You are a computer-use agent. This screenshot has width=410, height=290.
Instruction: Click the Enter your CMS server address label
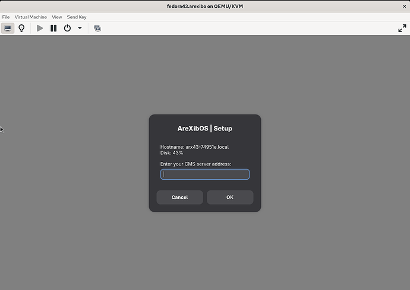195,164
